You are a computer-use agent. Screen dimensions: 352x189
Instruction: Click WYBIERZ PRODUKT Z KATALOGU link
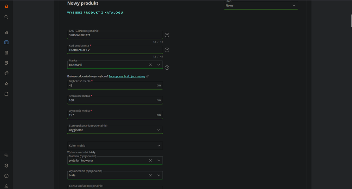pos(95,13)
